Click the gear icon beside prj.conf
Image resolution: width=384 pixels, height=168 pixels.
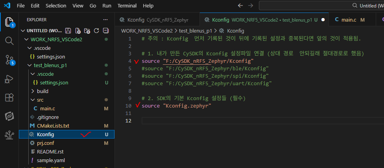point(32,143)
